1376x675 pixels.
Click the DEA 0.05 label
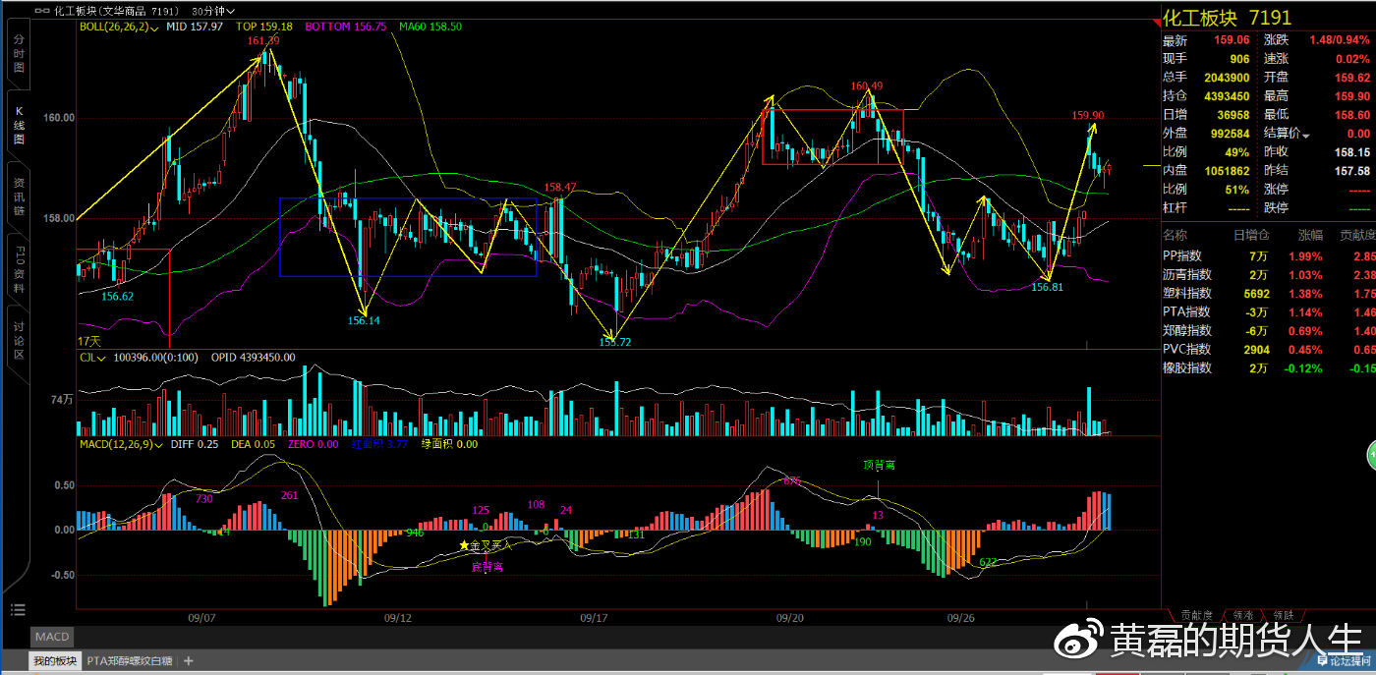(253, 444)
